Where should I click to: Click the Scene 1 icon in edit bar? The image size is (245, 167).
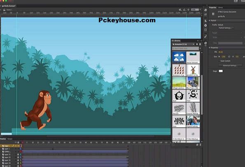pyautogui.click(x=5, y=10)
